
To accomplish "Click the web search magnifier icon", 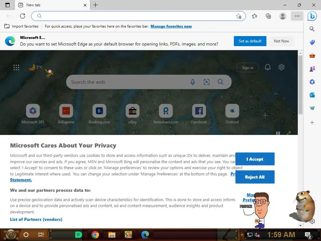I will (220, 82).
